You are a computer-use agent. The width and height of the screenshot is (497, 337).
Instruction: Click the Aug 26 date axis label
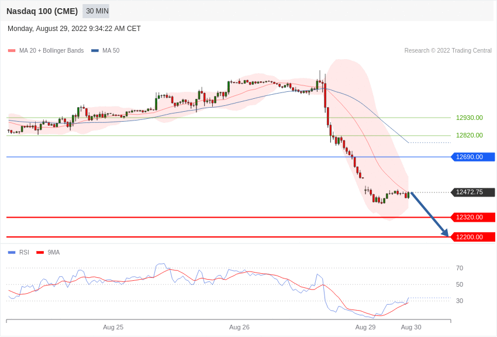click(x=239, y=327)
